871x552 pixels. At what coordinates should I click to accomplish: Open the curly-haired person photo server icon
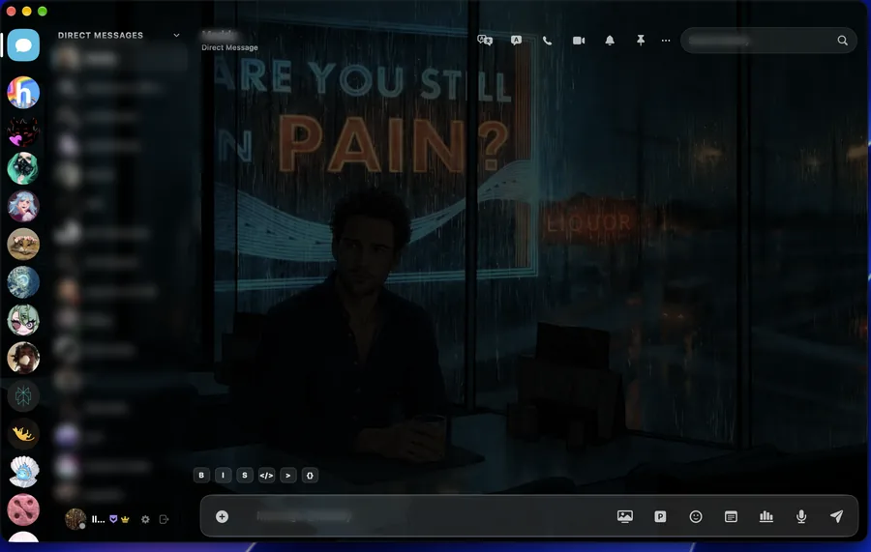[23, 358]
